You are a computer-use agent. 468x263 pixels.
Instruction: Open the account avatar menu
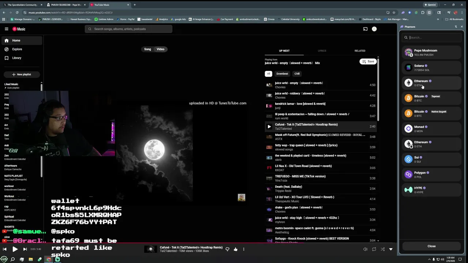click(374, 29)
